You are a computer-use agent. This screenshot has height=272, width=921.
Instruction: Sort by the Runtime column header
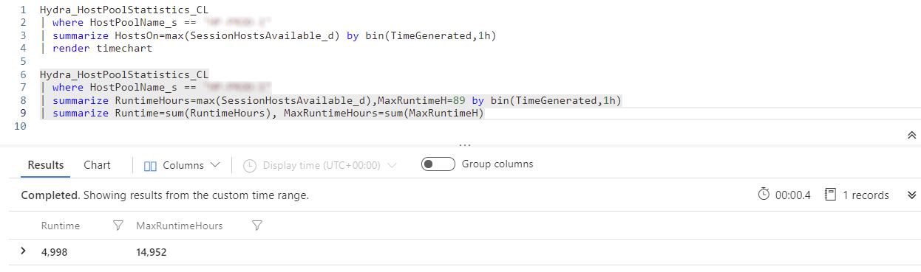pyautogui.click(x=61, y=226)
